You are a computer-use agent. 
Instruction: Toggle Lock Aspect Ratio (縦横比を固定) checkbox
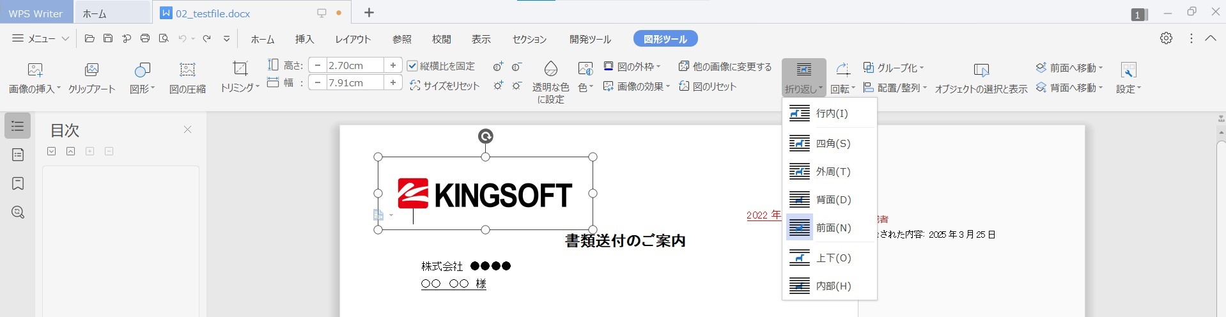point(412,66)
